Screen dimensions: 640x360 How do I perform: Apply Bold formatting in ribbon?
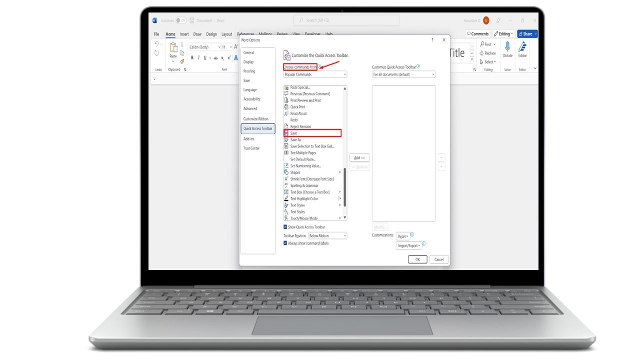pos(192,57)
